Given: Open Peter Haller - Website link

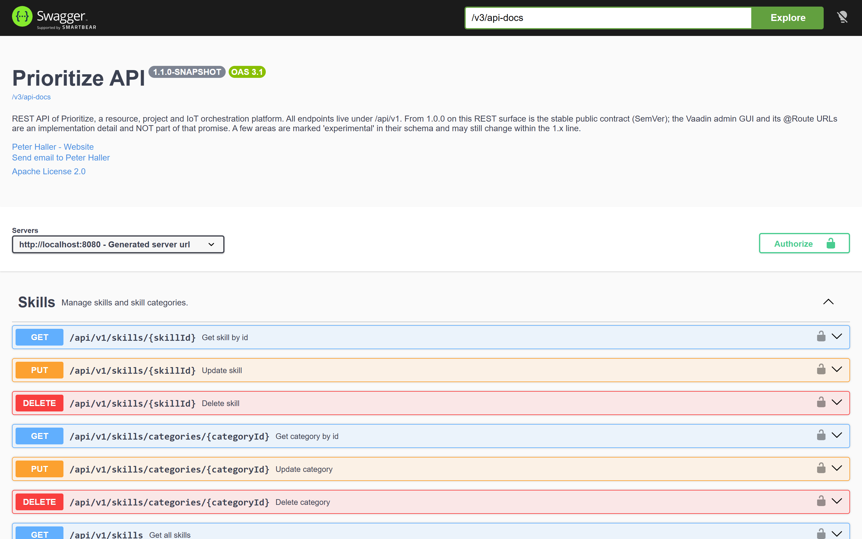Looking at the screenshot, I should pyautogui.click(x=53, y=147).
